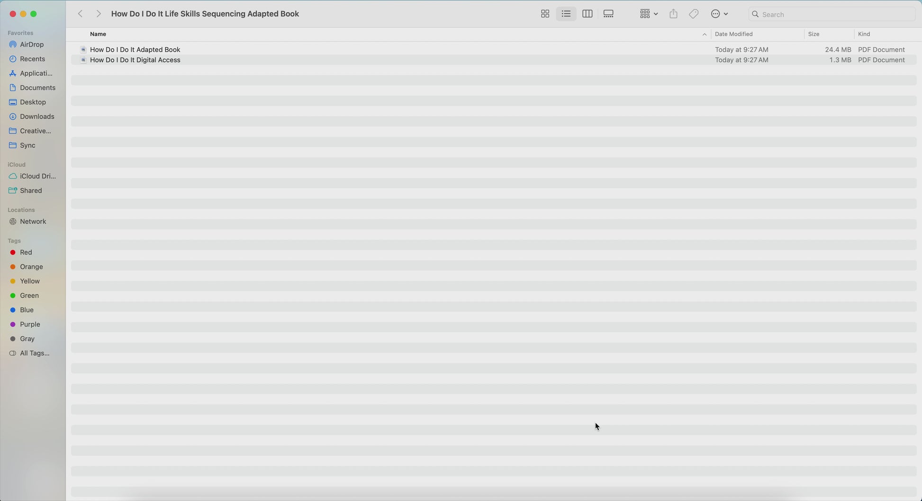The width and height of the screenshot is (922, 501).
Task: Toggle list view mode
Action: pos(566,14)
